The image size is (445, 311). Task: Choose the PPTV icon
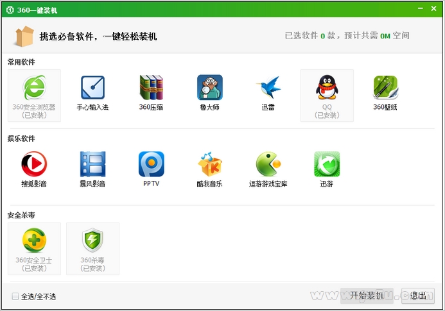point(152,164)
